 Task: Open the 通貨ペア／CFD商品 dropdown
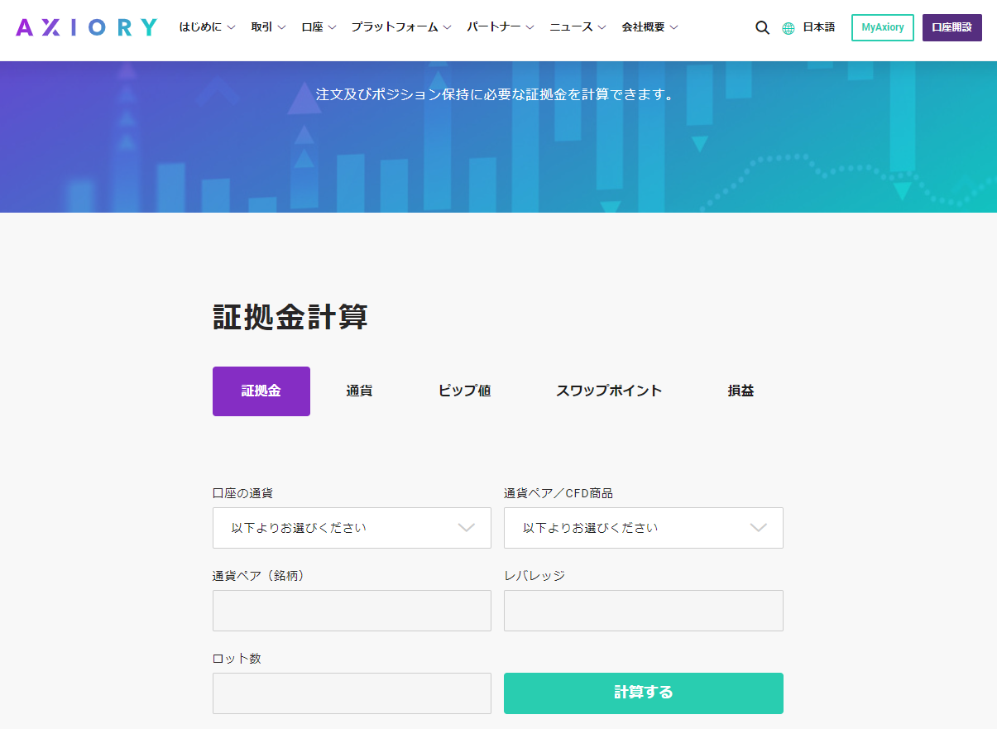pyautogui.click(x=643, y=528)
